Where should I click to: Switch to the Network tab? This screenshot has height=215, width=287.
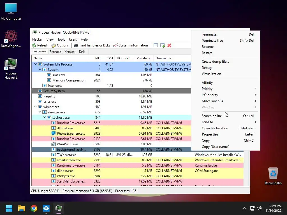[x=70, y=52]
